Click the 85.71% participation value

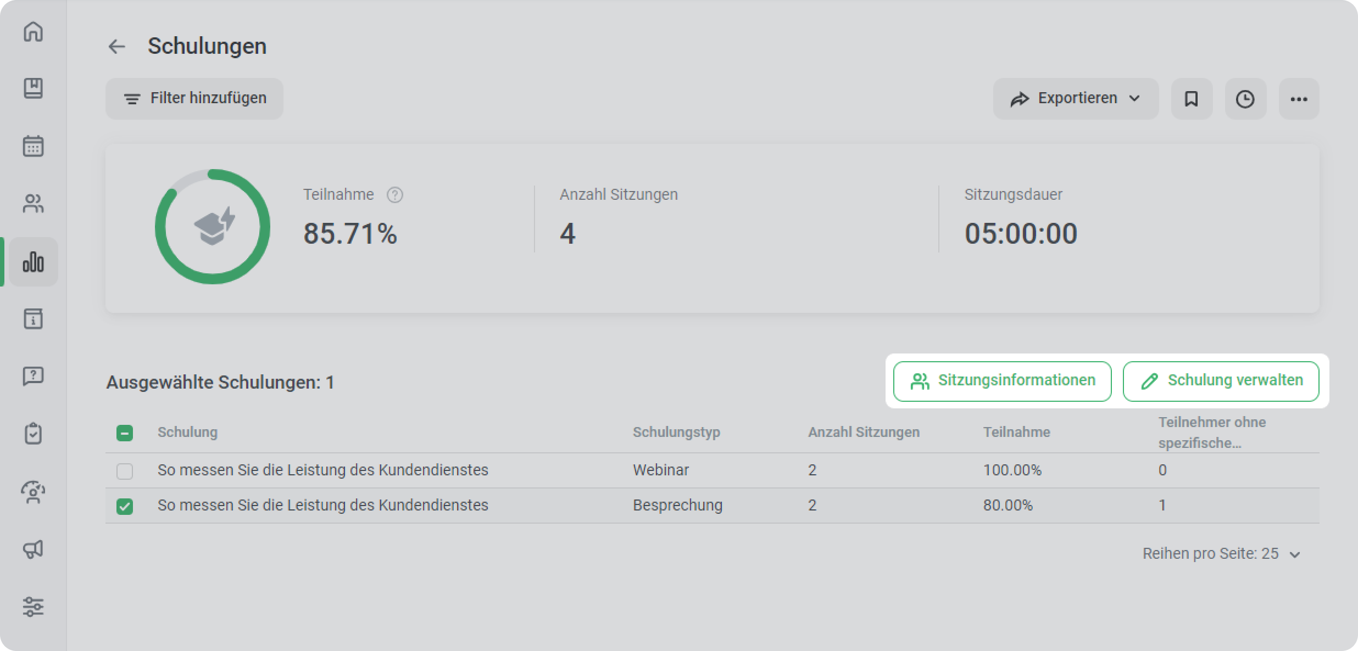[350, 234]
